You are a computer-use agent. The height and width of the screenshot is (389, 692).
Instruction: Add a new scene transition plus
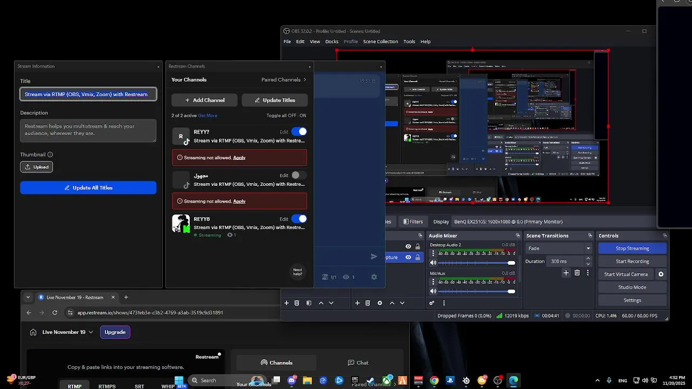(566, 273)
